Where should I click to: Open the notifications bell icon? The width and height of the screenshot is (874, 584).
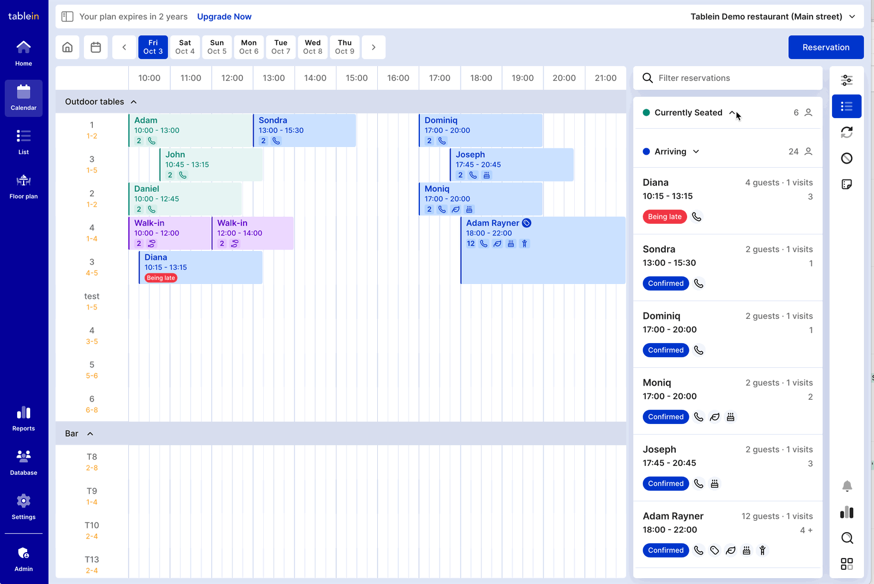(847, 486)
